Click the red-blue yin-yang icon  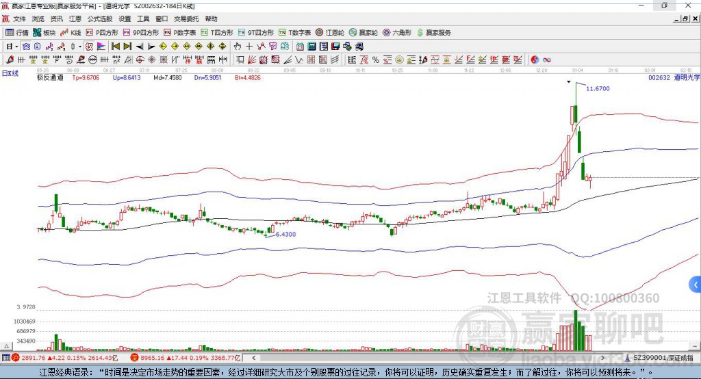click(535, 60)
